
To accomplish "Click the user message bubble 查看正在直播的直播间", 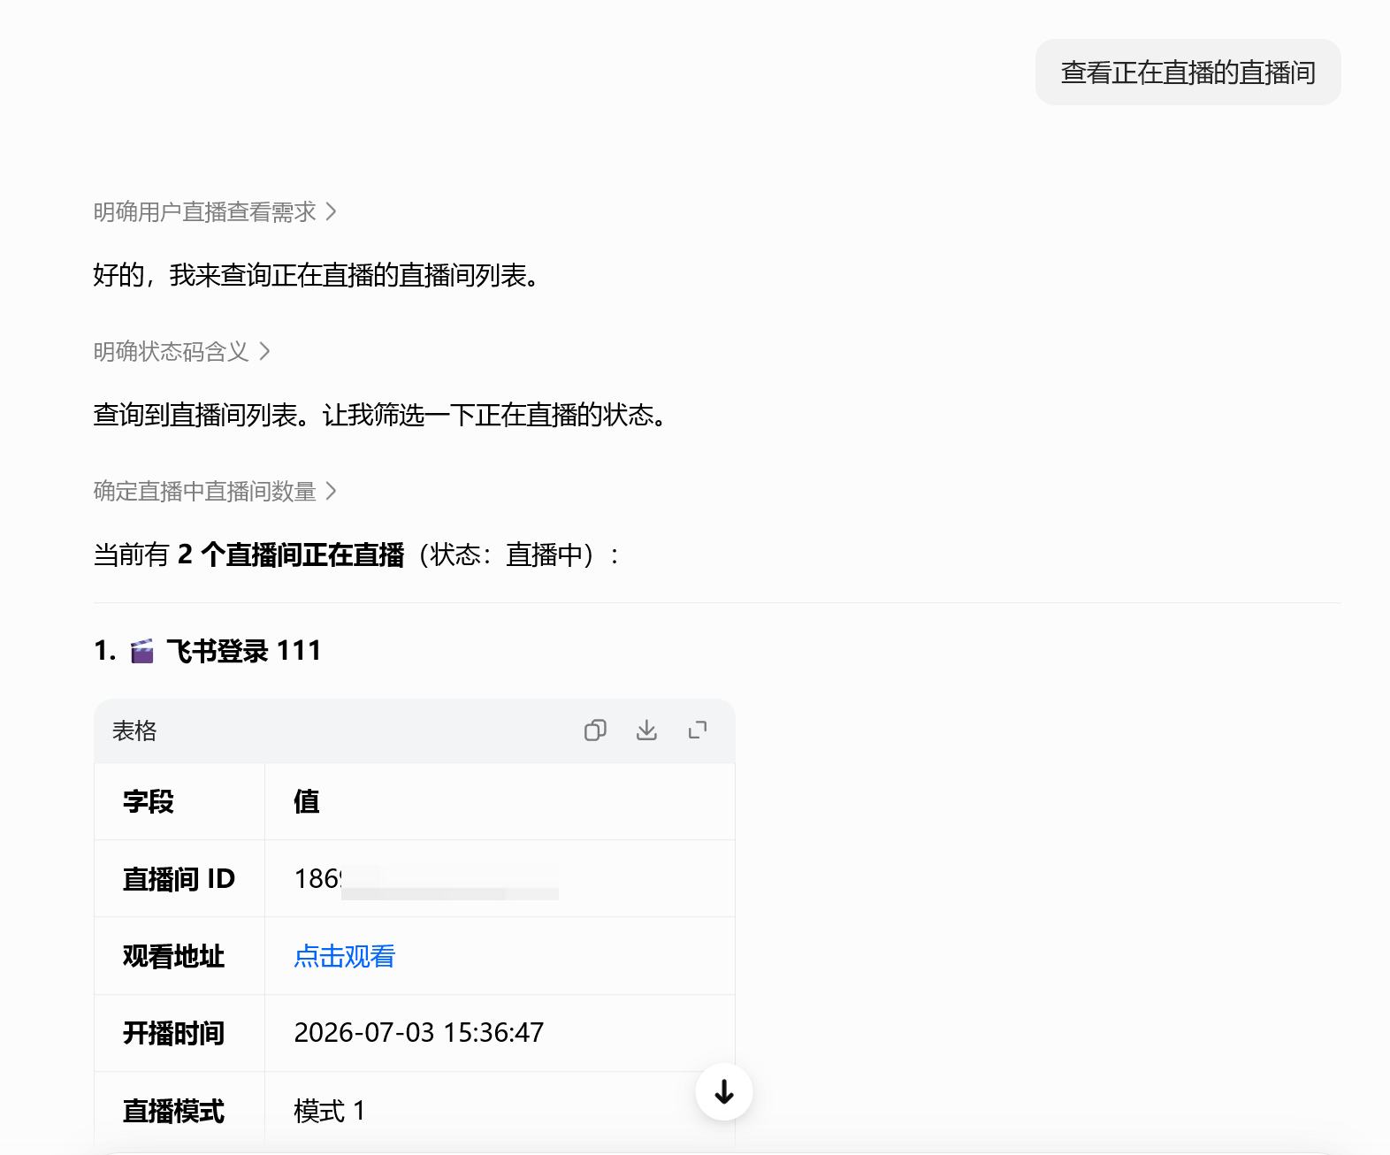I will 1188,73.
